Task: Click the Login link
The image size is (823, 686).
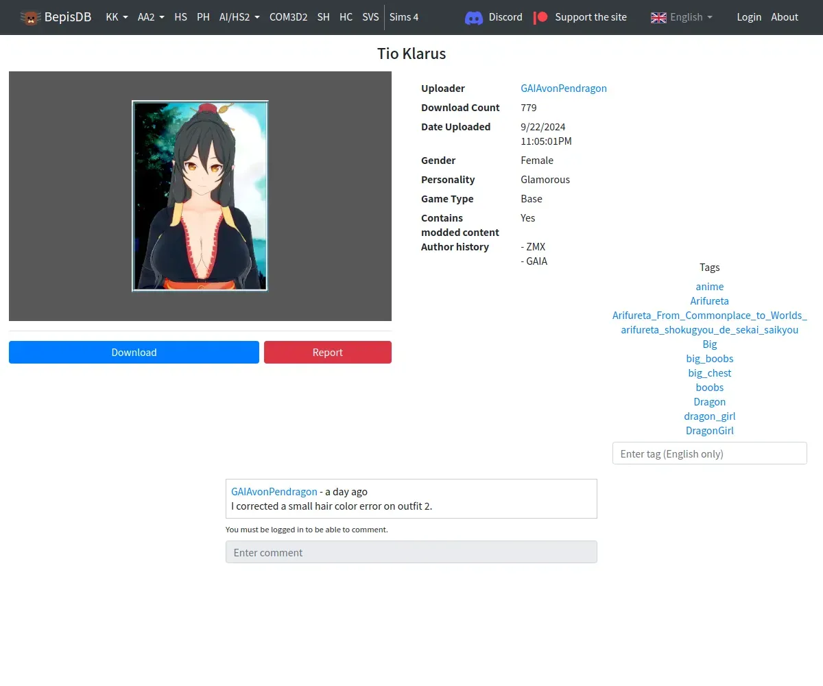Action: (x=749, y=17)
